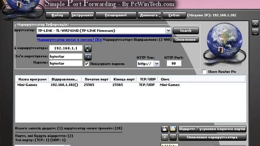Click the password field
This screenshot has height=146, width=260.
(x=66, y=63)
